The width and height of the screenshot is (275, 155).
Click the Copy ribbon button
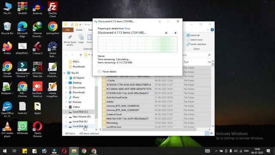pyautogui.click(x=81, y=39)
